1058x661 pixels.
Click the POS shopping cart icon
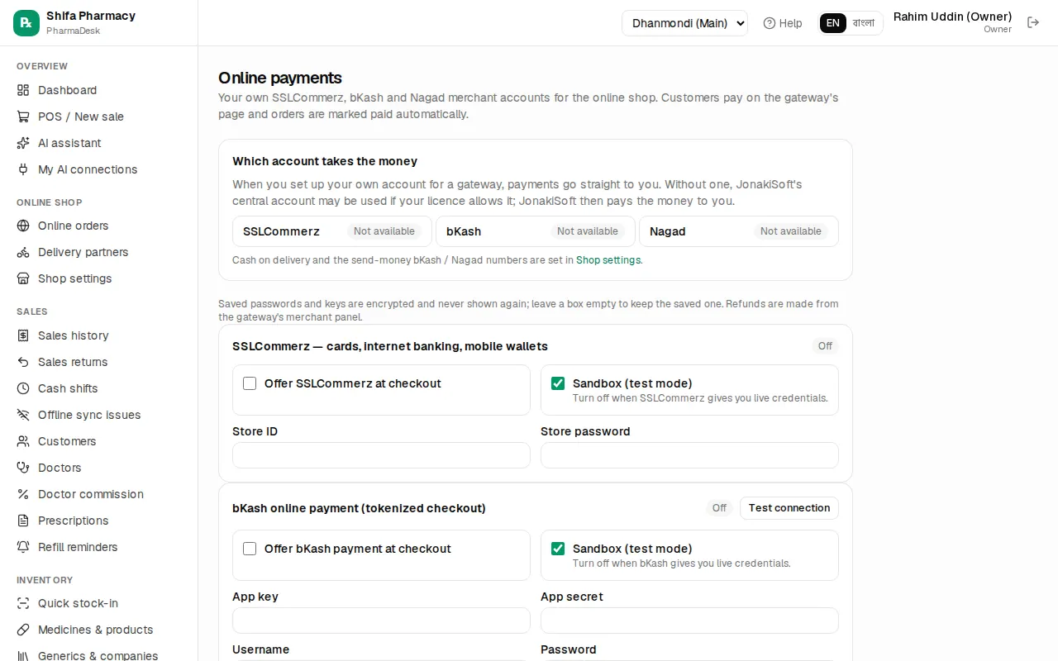23,117
